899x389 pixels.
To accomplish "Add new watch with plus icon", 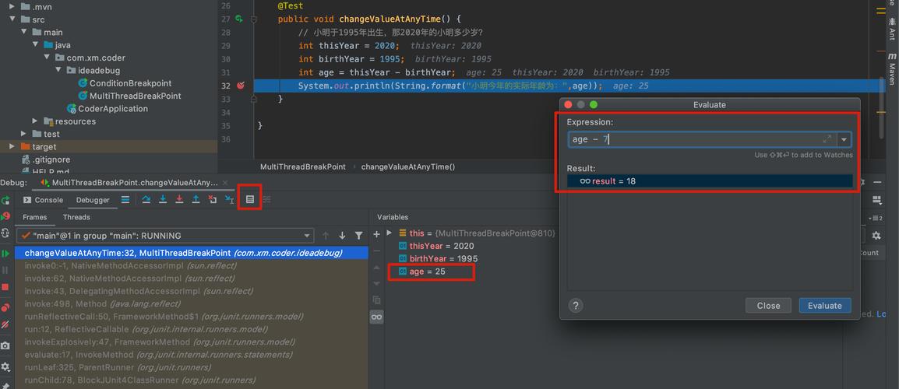I will [x=377, y=234].
